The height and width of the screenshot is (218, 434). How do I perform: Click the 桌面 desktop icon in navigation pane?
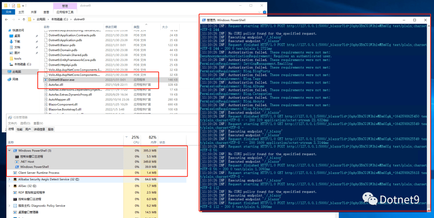11,36
